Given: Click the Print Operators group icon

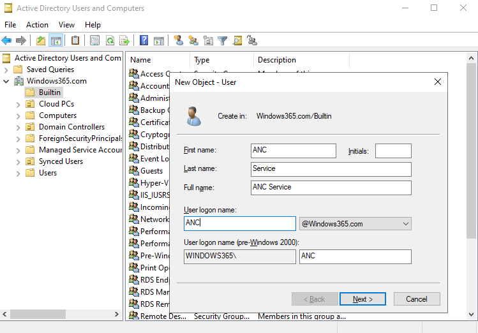Looking at the screenshot, I should pyautogui.click(x=134, y=267).
